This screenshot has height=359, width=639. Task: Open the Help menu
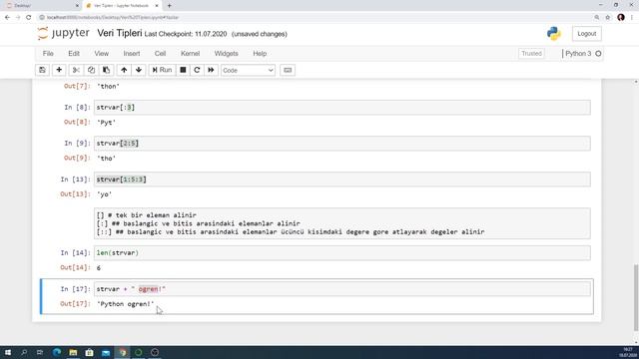tap(260, 53)
